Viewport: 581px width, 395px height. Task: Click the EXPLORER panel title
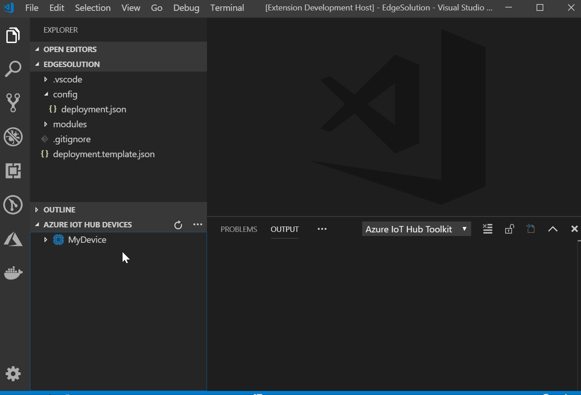pos(61,30)
